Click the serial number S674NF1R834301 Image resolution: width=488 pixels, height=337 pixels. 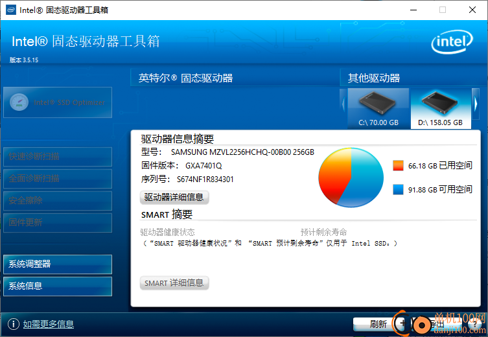[x=205, y=180]
